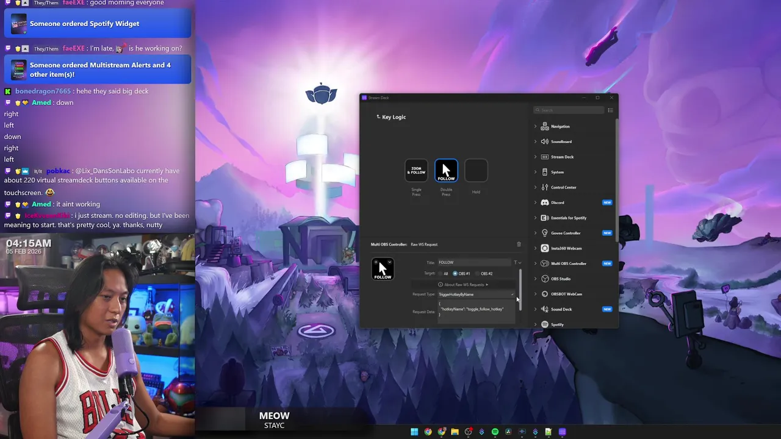Click the actions Search field
Screen dimensions: 781x439
tap(569, 110)
